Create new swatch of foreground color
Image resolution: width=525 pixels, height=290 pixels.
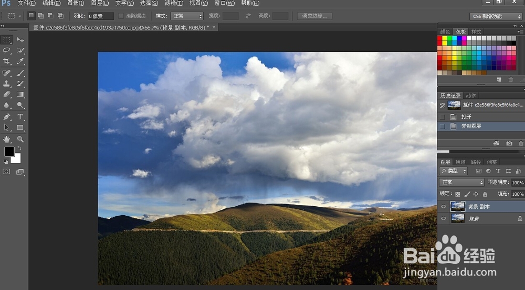pos(499,80)
